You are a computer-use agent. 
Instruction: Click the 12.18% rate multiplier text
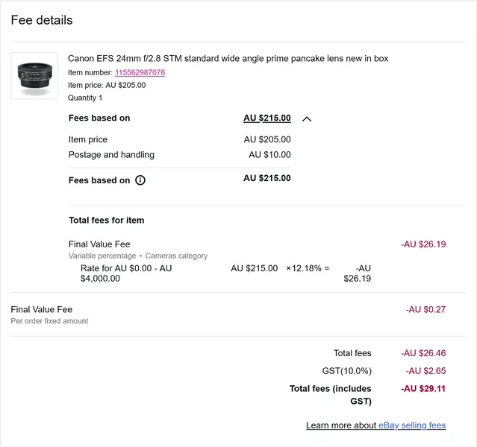(x=307, y=268)
